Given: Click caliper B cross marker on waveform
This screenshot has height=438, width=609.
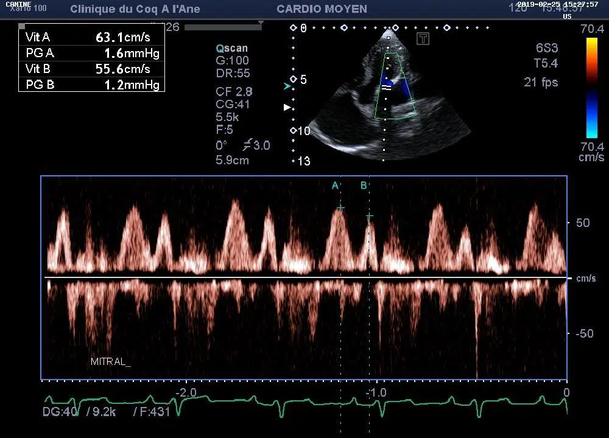Looking at the screenshot, I should coord(369,216).
